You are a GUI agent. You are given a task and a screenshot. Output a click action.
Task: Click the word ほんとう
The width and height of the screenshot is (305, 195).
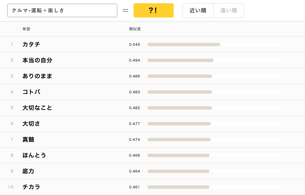(34, 155)
